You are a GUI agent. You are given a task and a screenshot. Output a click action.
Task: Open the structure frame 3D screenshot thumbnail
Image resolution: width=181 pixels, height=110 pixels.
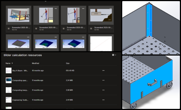(x=18, y=15)
